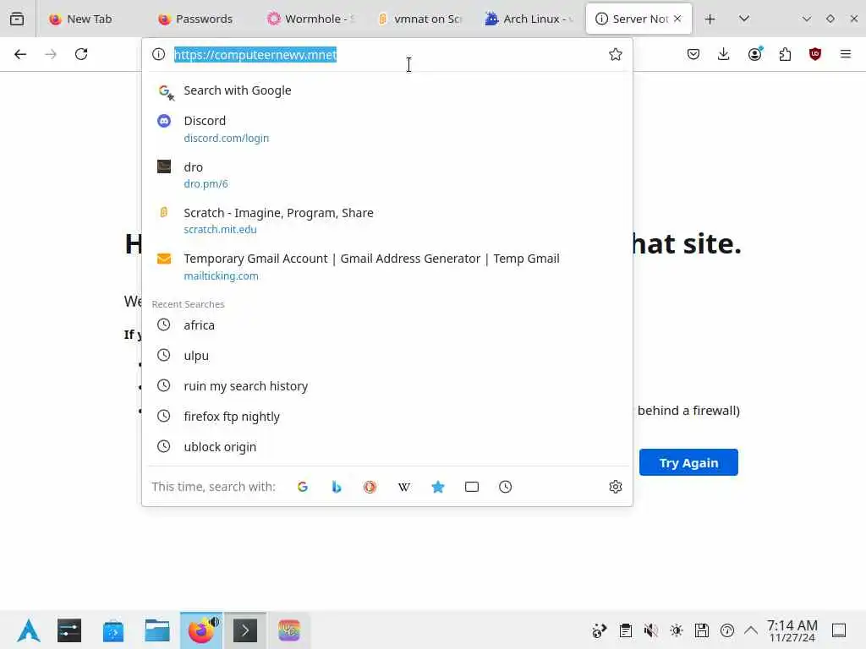
Task: Search only open Tabs this time
Action: pyautogui.click(x=472, y=487)
